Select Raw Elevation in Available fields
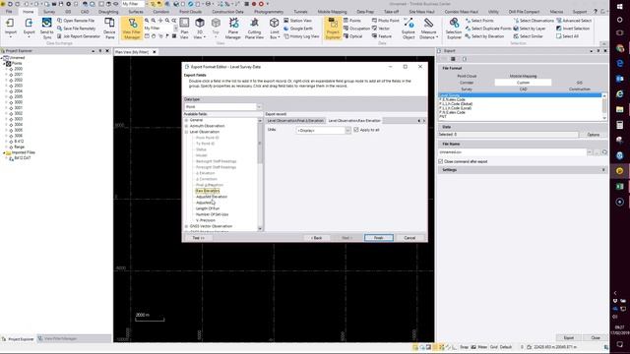 coord(208,191)
